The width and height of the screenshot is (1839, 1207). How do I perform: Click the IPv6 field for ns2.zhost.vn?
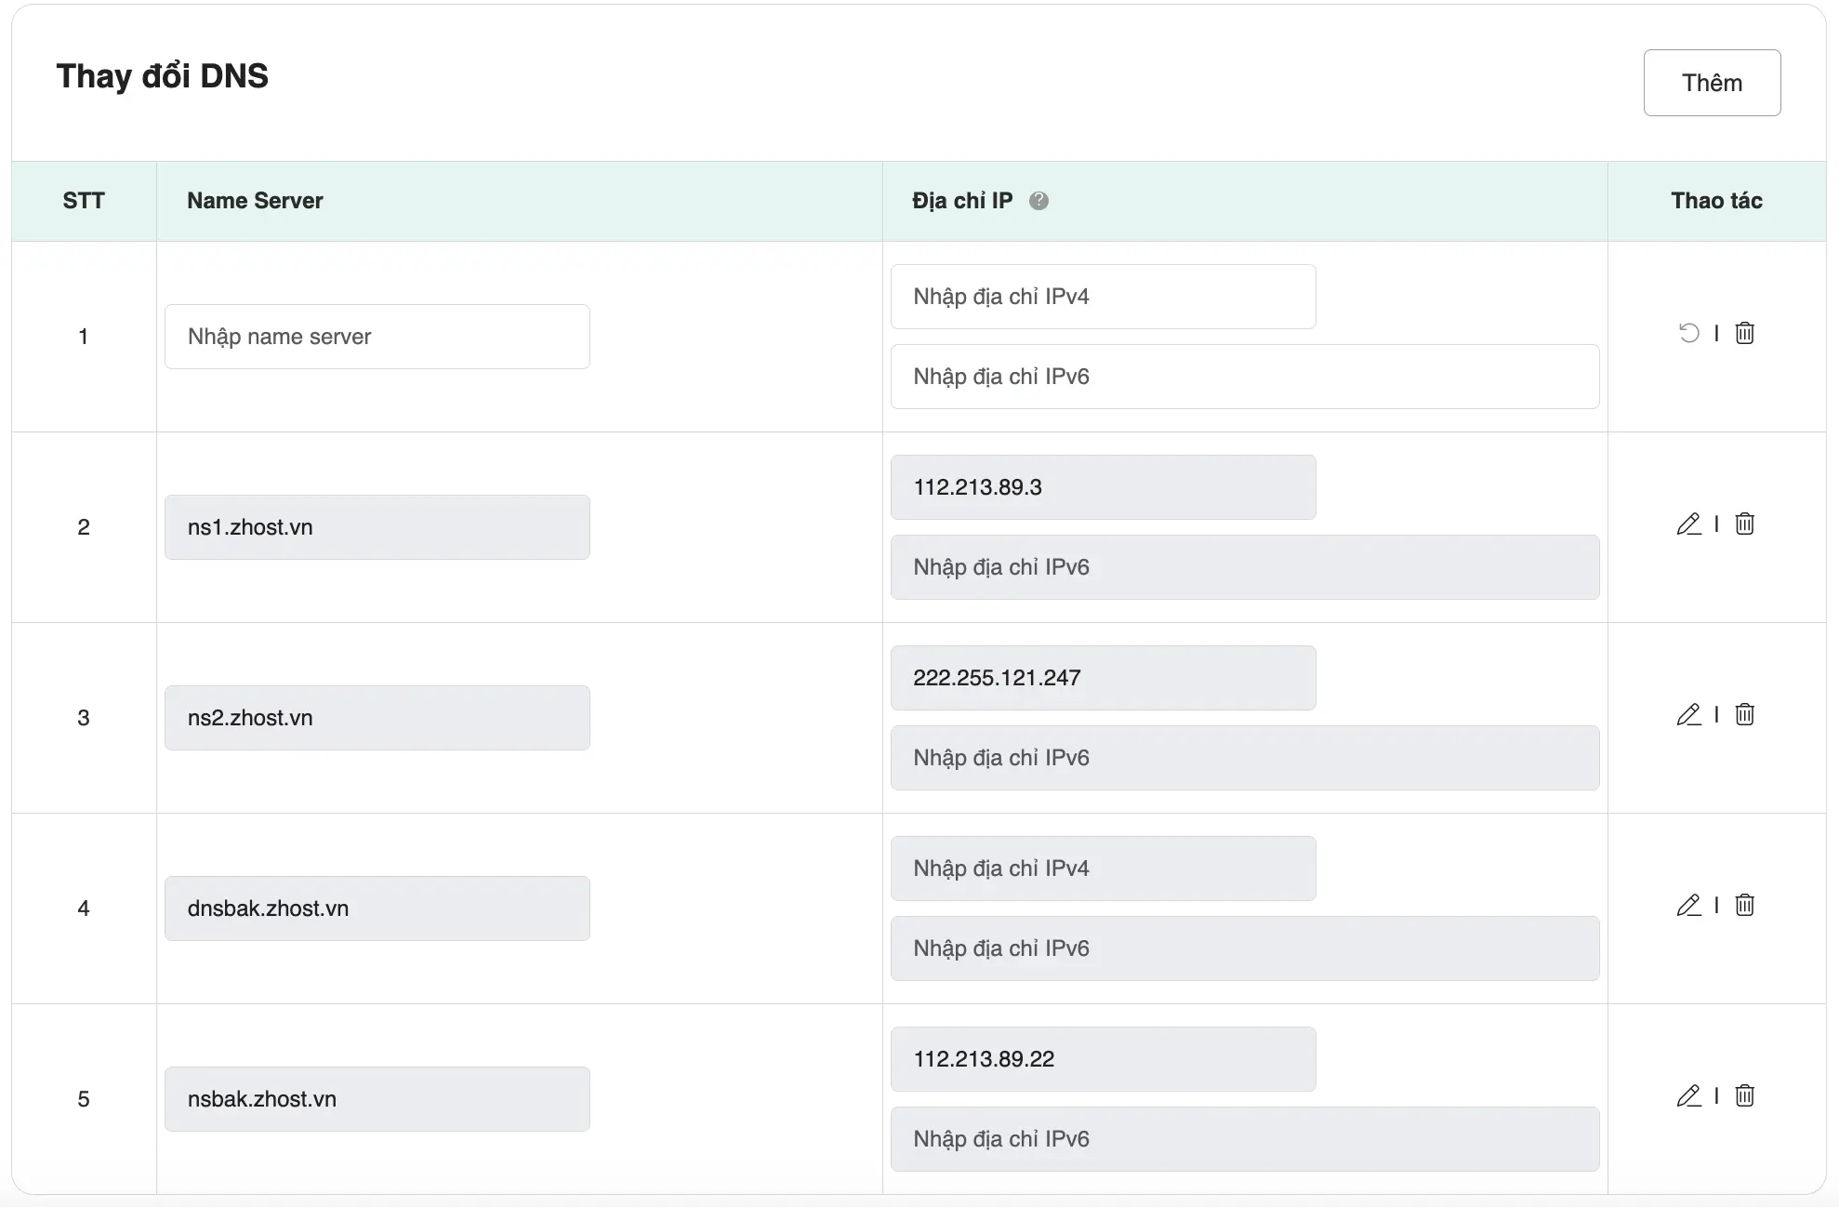[x=1244, y=758]
